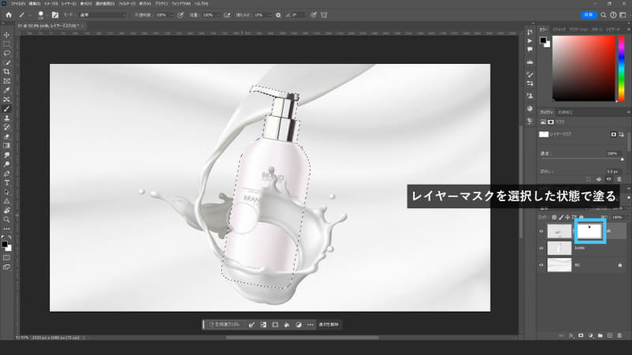Hide the bottle layer
This screenshot has width=632, height=355.
pyautogui.click(x=541, y=248)
